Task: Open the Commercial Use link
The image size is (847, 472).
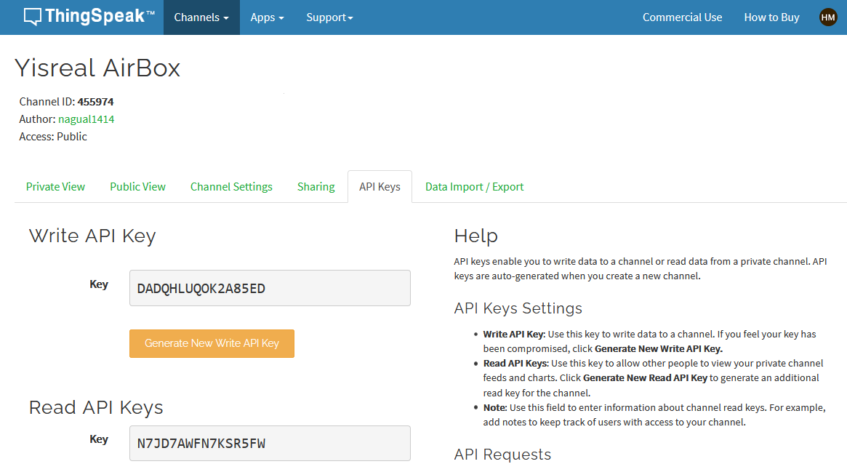Action: point(682,17)
